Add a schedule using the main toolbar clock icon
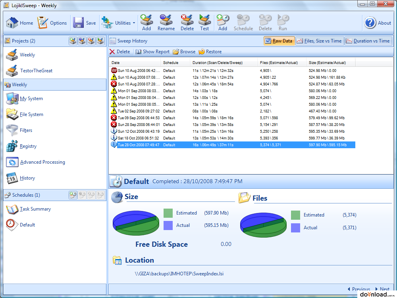Screen dimensions: 397x298 (223, 23)
